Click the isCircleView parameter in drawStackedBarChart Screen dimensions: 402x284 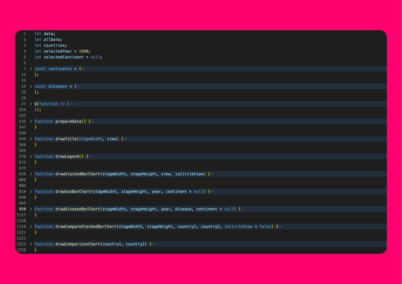pos(189,174)
